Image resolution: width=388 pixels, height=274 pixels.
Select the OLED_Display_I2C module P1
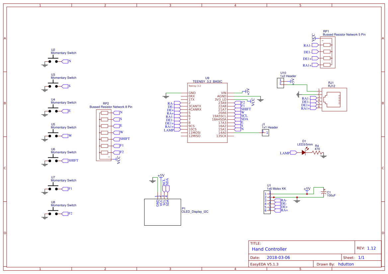[x=163, y=212]
